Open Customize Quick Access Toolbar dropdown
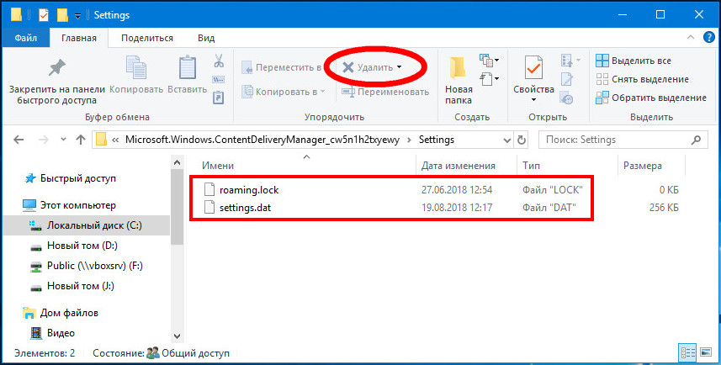 tap(77, 16)
